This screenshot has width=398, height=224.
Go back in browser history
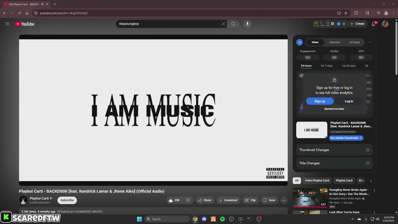click(5, 13)
